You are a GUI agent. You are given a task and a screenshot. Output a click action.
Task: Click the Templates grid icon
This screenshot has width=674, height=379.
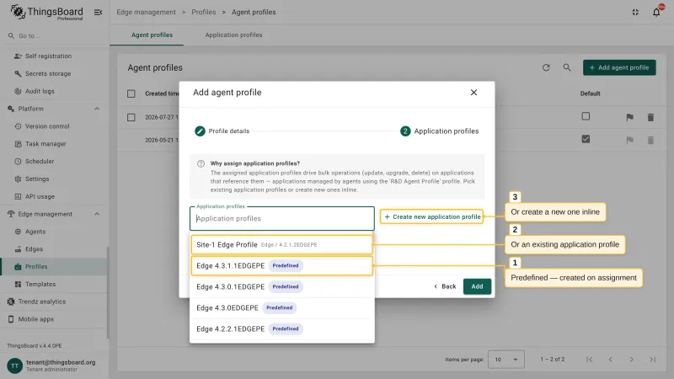pos(18,284)
